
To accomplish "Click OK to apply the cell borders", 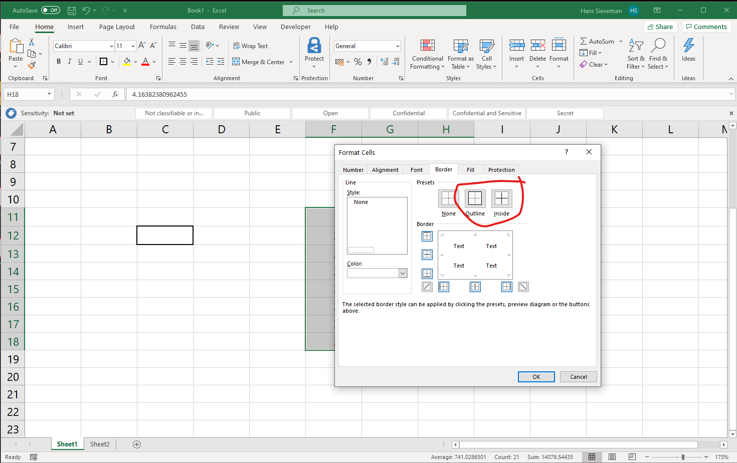I will [536, 376].
